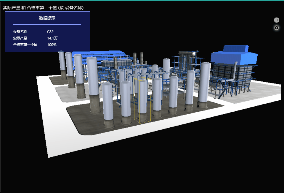Click the 14.1万 production value
The height and width of the screenshot is (193, 284).
(x=52, y=38)
